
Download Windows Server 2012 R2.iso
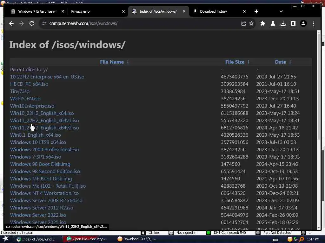tap(42, 208)
